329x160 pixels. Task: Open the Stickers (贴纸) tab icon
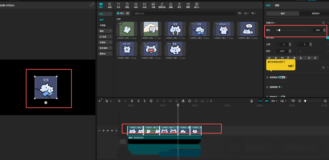(x=127, y=5)
